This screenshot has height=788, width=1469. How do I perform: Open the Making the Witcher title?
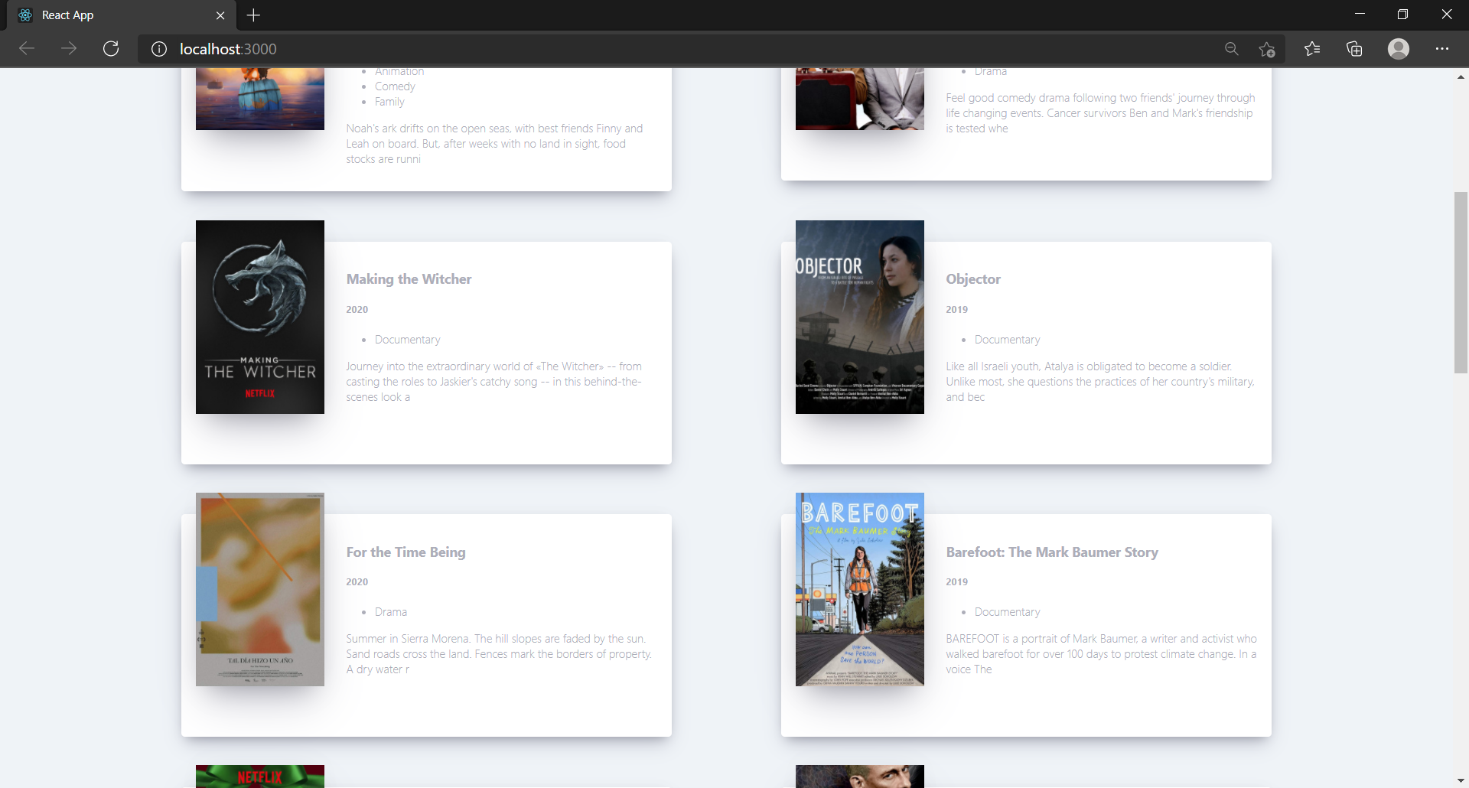[x=409, y=279]
